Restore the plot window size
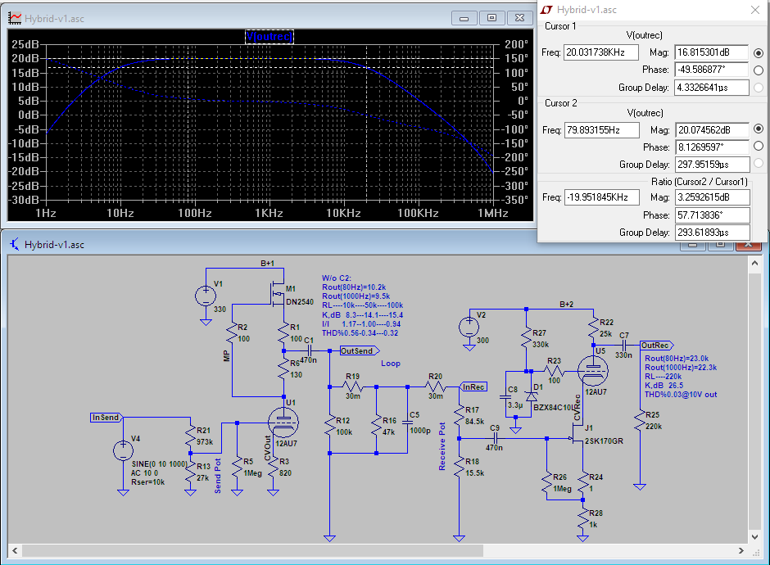This screenshot has height=565, width=770. 491,18
